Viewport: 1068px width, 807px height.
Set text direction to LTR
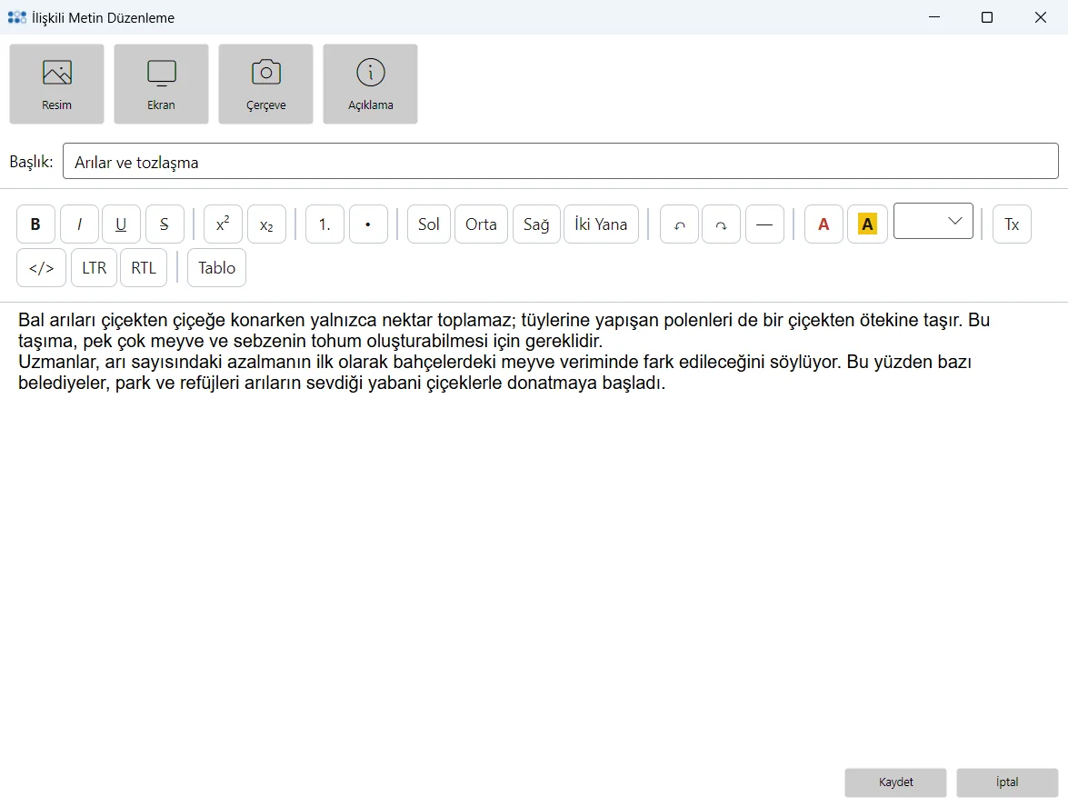pyautogui.click(x=94, y=268)
